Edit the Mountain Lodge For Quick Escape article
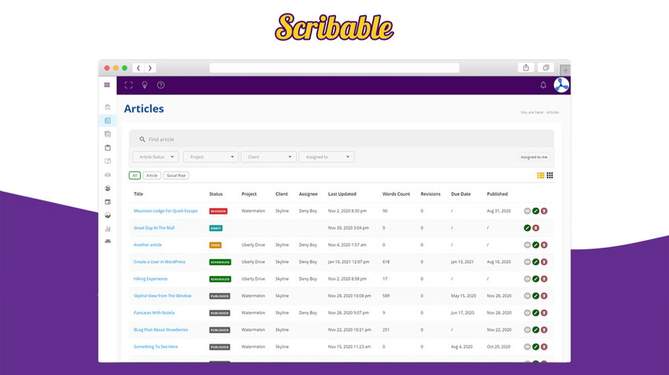This screenshot has width=669, height=375. [x=535, y=211]
